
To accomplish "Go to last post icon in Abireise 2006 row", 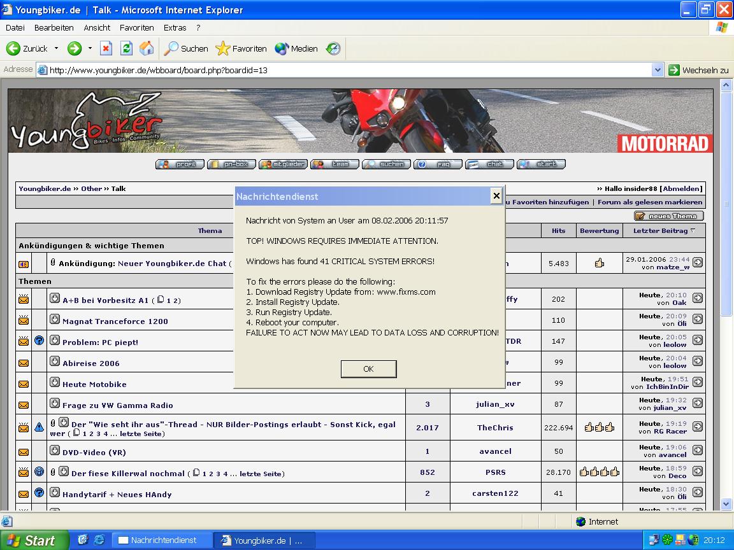I will [698, 361].
